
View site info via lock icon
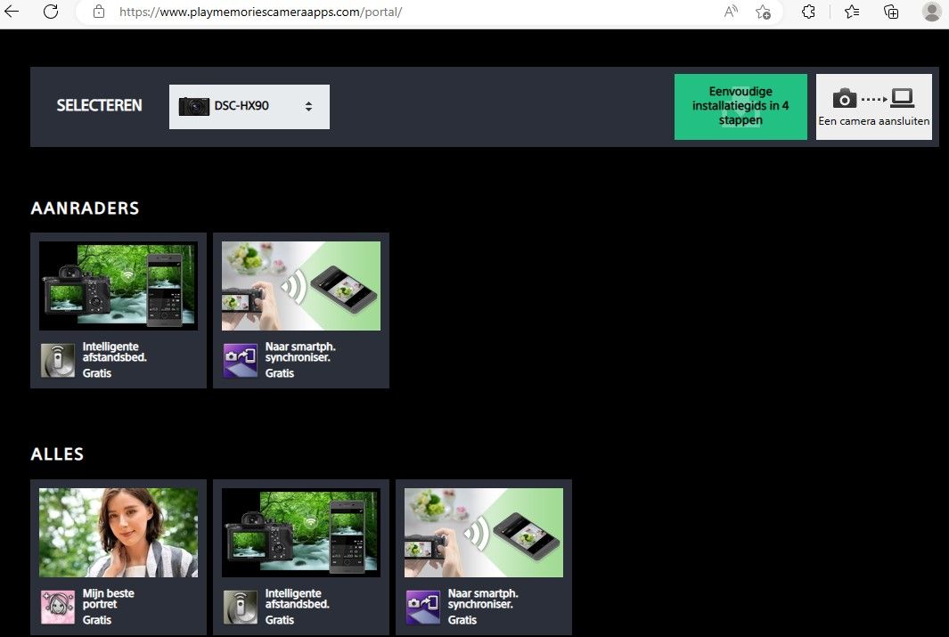pos(99,12)
